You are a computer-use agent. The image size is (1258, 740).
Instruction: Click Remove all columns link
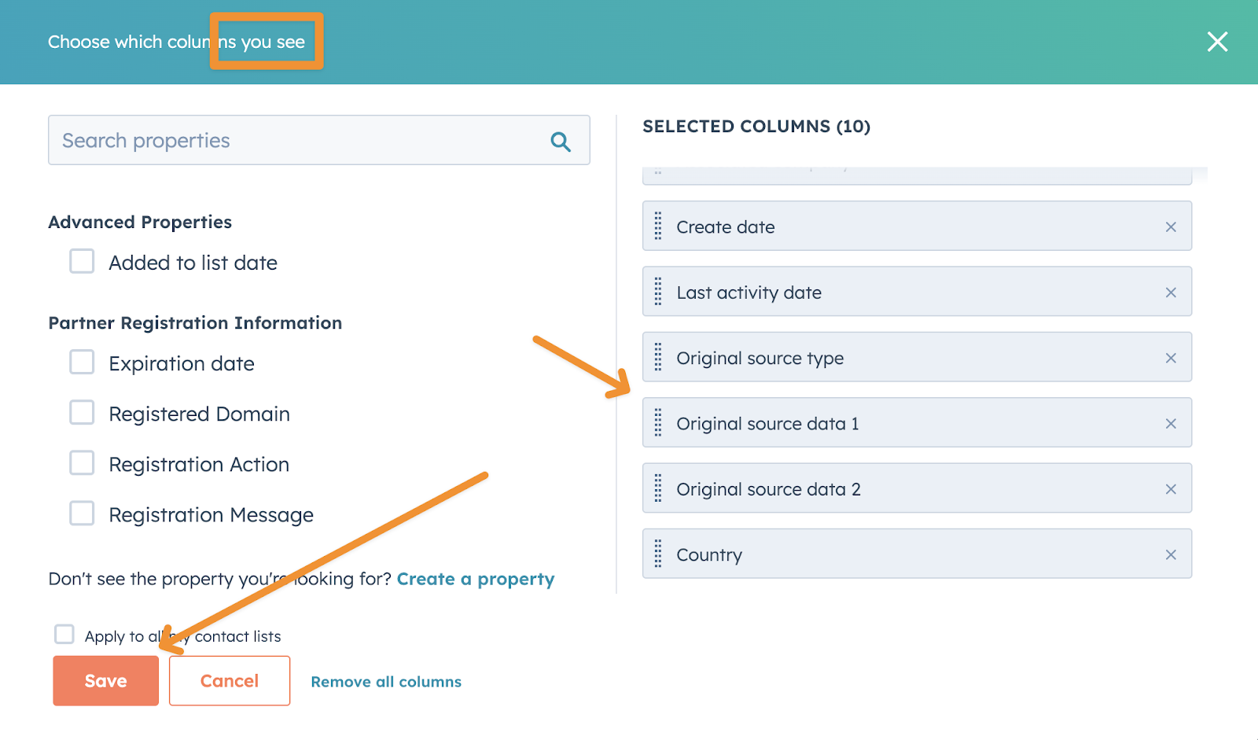click(x=386, y=682)
